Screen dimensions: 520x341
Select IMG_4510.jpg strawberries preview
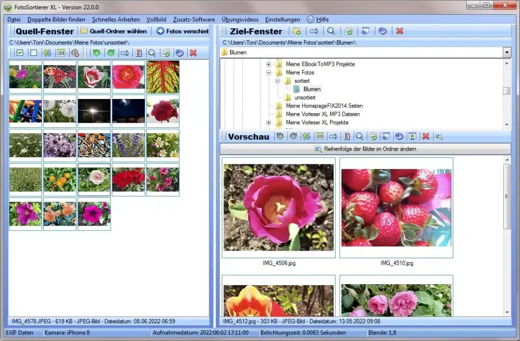point(396,208)
